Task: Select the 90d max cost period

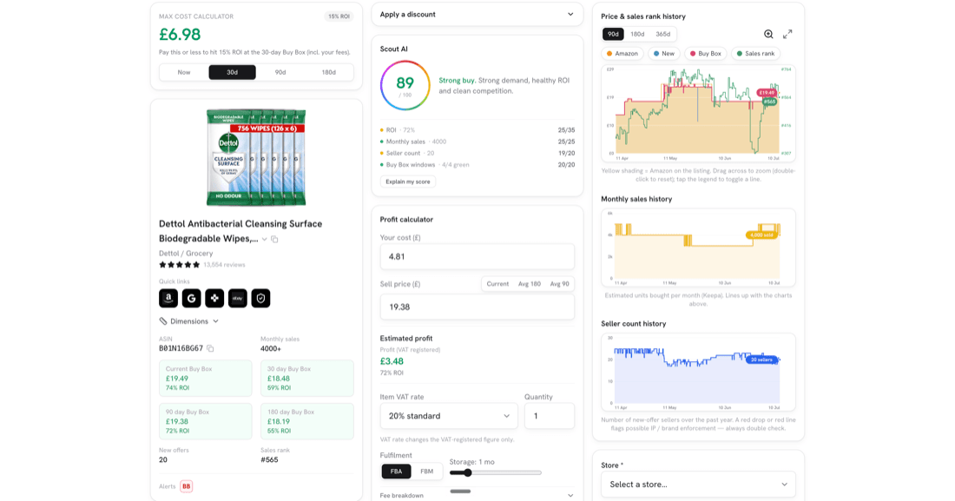Action: click(280, 73)
